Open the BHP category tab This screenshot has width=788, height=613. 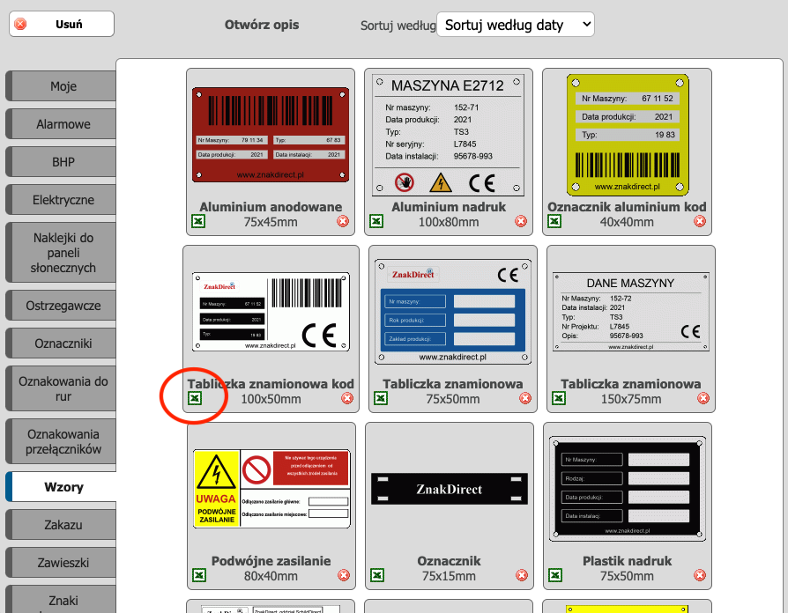coord(62,163)
